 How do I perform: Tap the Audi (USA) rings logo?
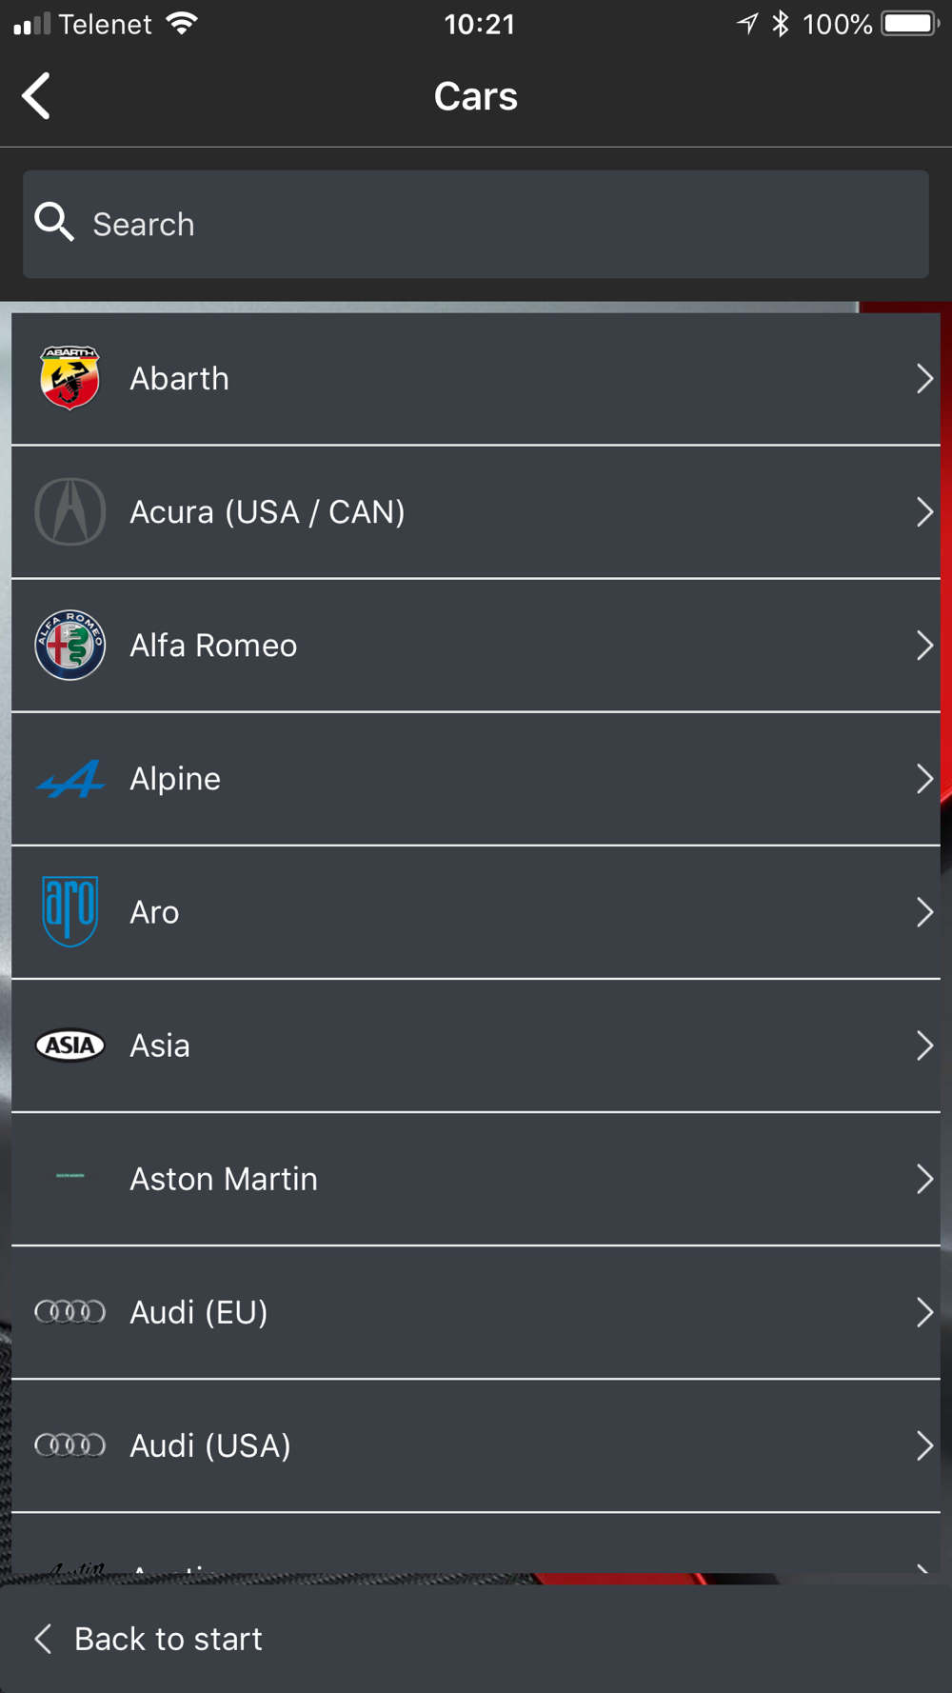pos(69,1445)
